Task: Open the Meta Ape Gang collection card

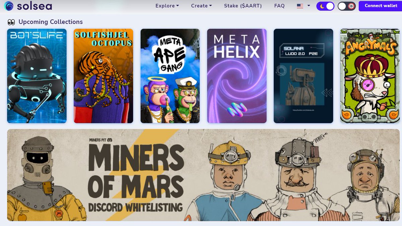Action: (170, 76)
